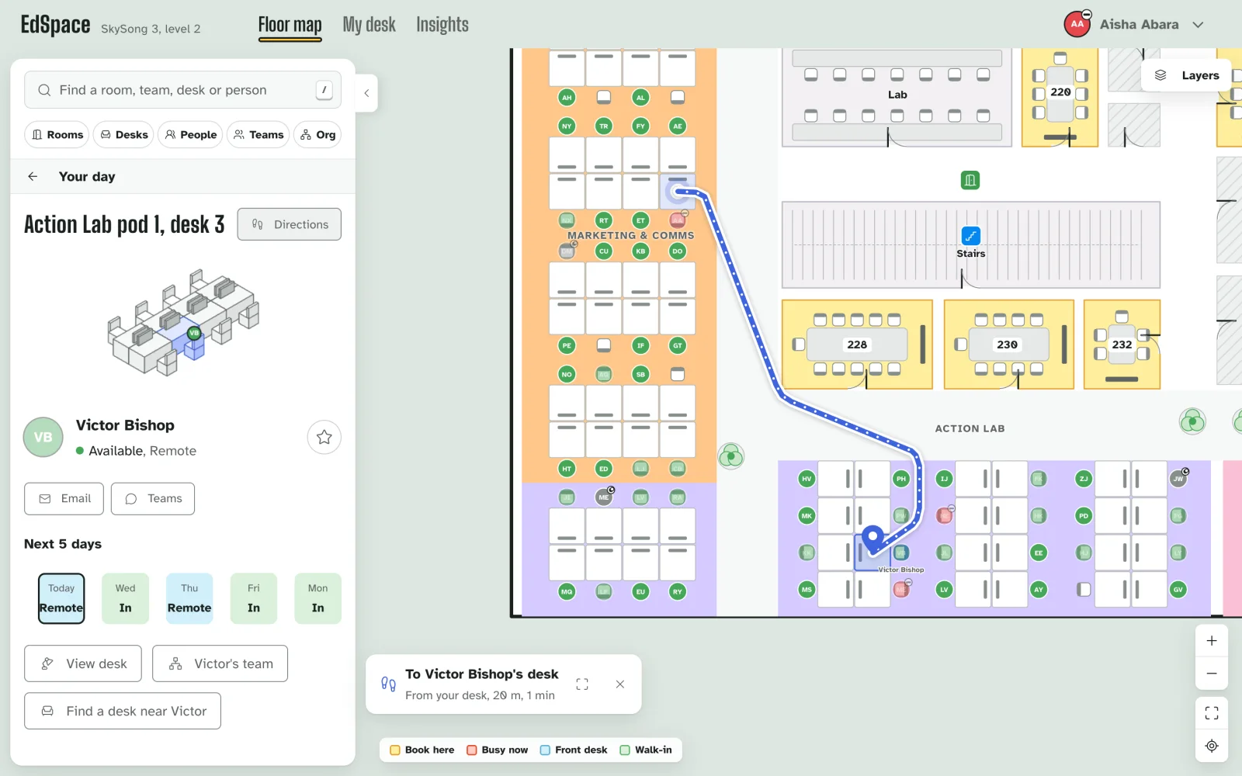Image resolution: width=1242 pixels, height=776 pixels.
Task: Click the desk pod 3D illustration
Action: tap(184, 322)
